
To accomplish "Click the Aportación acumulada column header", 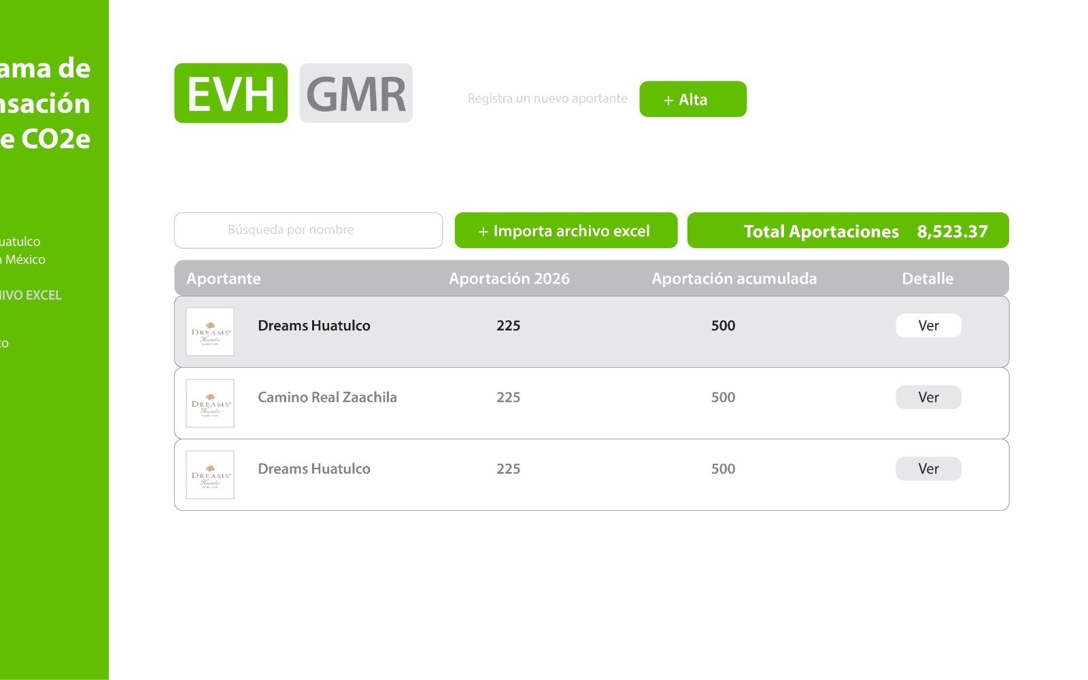I will [x=734, y=279].
